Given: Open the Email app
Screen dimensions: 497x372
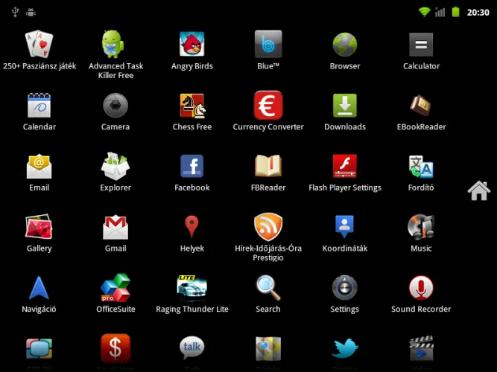Looking at the screenshot, I should 39,167.
